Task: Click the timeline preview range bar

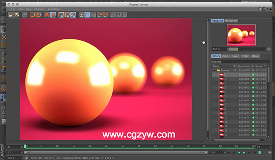Action: tap(116, 153)
